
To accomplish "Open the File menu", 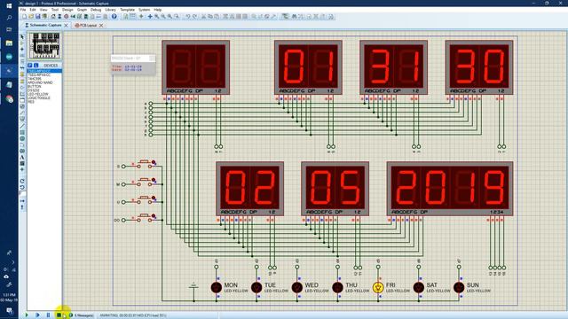I will tap(23, 10).
